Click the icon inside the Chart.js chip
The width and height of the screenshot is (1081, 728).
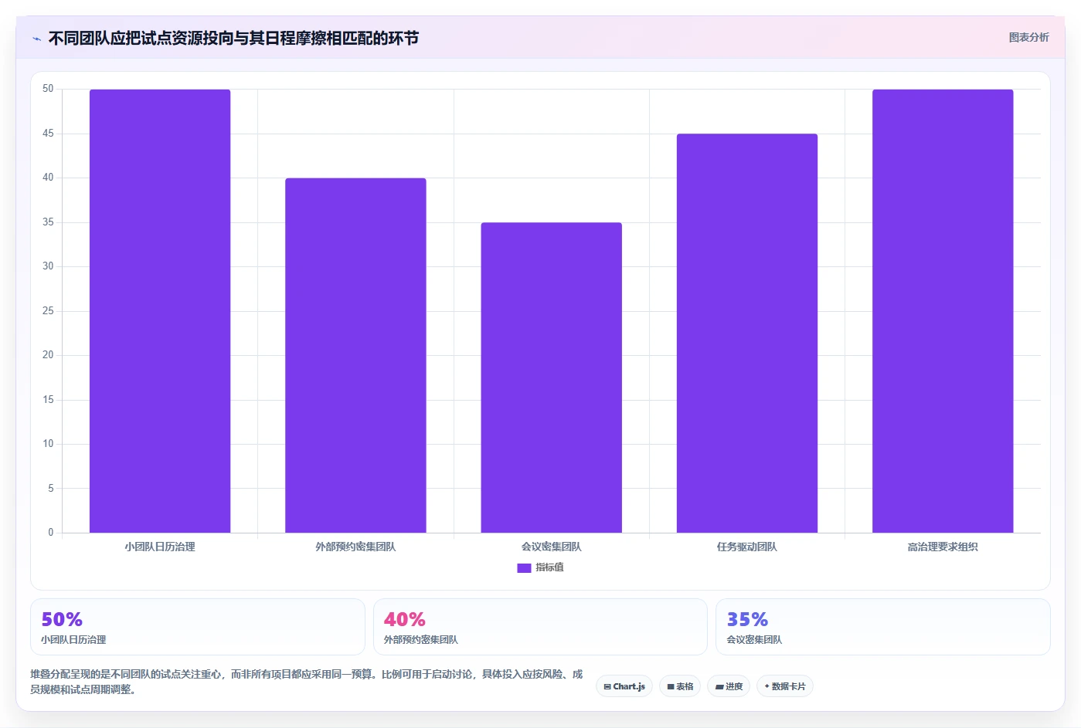[607, 686]
